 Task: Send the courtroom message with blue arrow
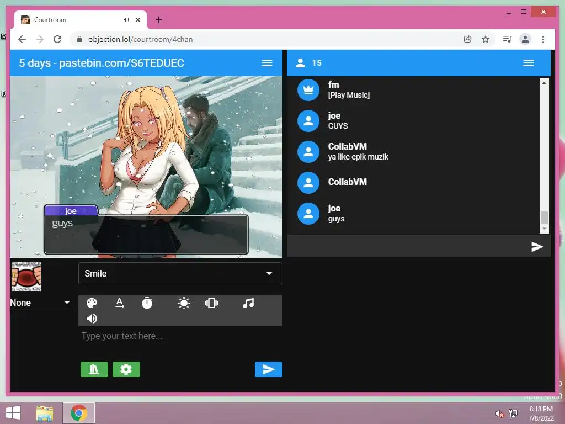coord(269,369)
